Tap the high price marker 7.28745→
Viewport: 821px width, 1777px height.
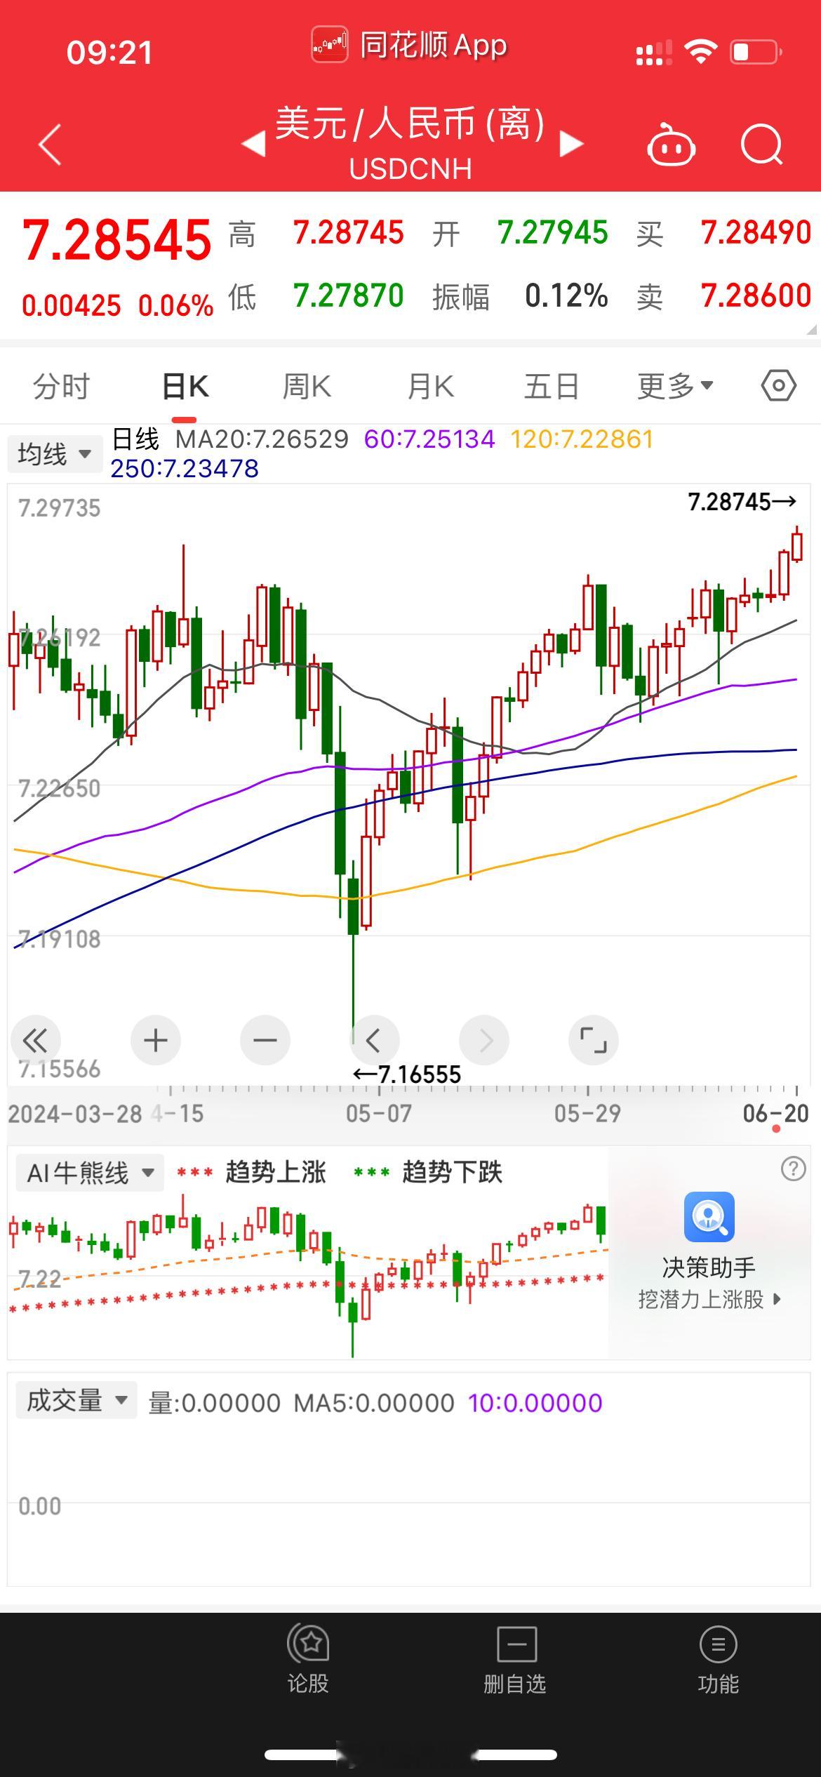(742, 502)
